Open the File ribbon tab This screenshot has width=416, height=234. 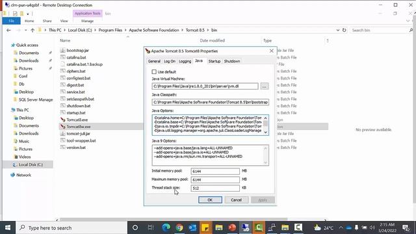tap(12, 21)
